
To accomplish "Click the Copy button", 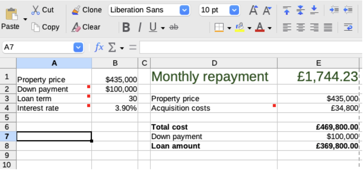I will coord(45,27).
